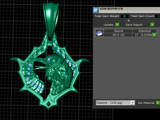The image size is (160, 120).
Task: Click the green arrow beside Set Material
Action: [x=158, y=103]
